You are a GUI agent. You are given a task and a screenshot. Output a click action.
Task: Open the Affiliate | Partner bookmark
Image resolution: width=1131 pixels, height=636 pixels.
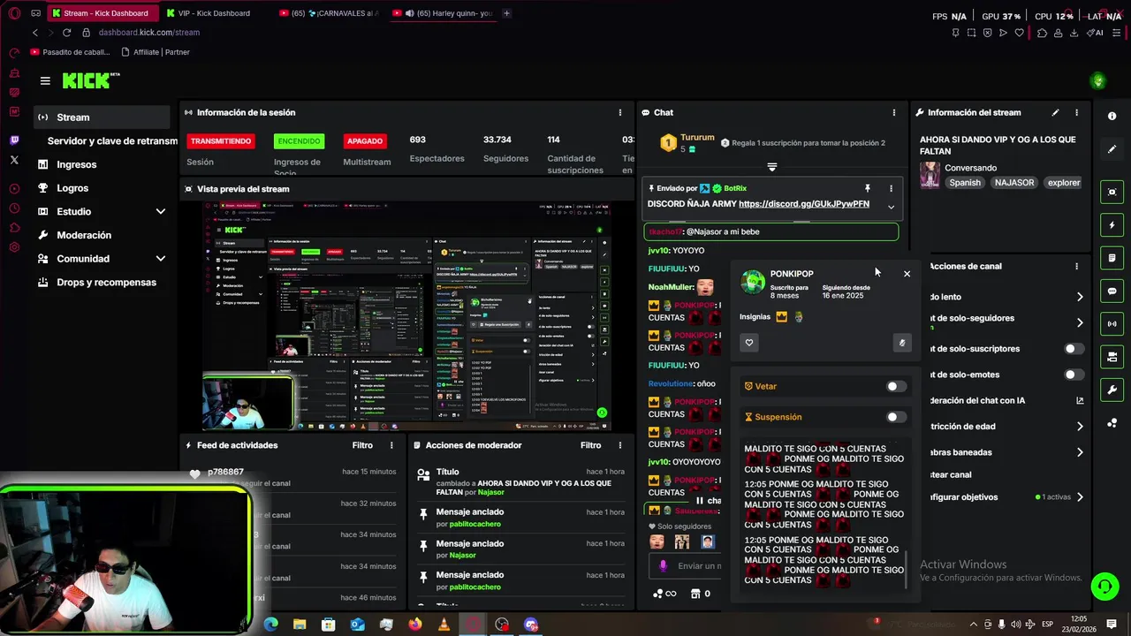coord(156,52)
